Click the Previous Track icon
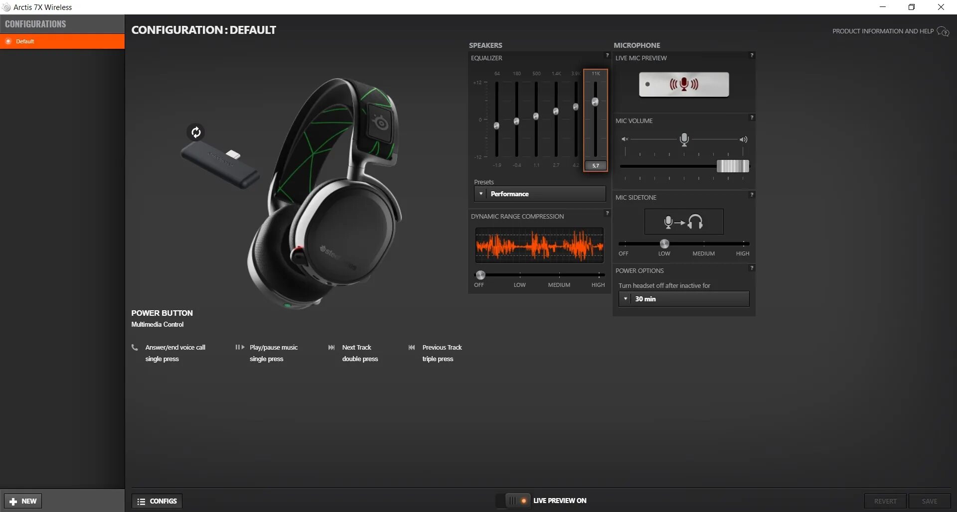This screenshot has height=512, width=957. [x=412, y=347]
